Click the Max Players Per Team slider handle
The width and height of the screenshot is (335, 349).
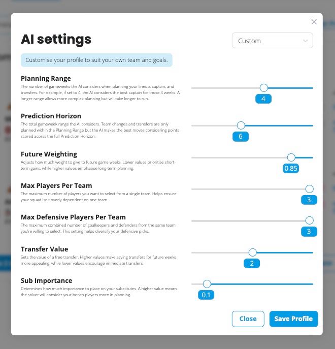(x=309, y=189)
